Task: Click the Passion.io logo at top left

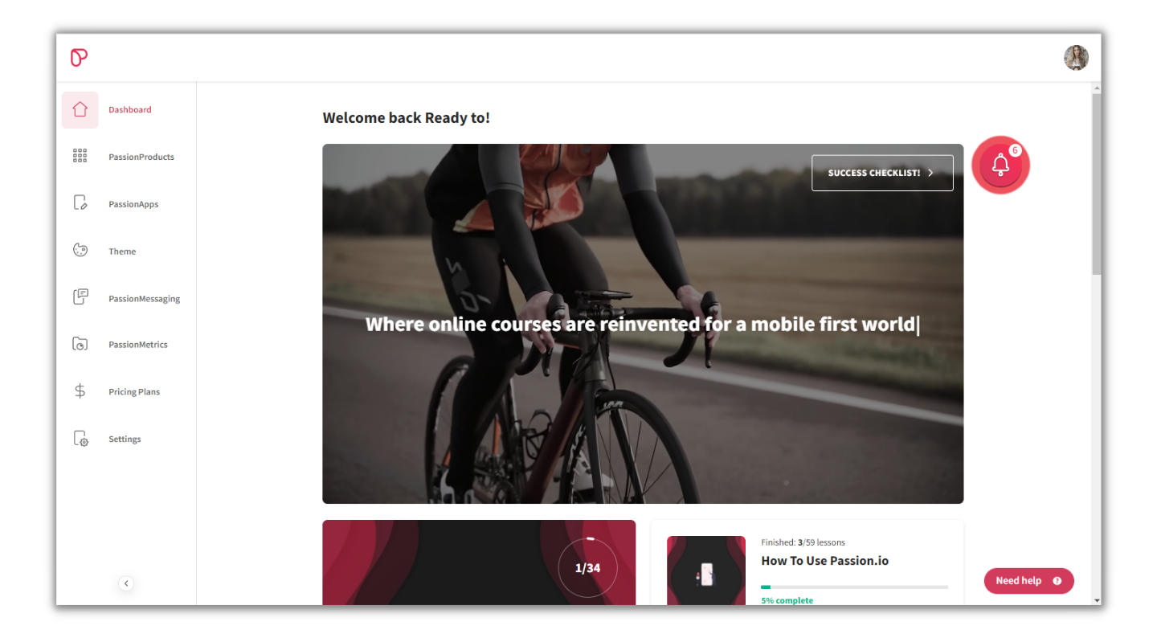Action: pos(79,57)
